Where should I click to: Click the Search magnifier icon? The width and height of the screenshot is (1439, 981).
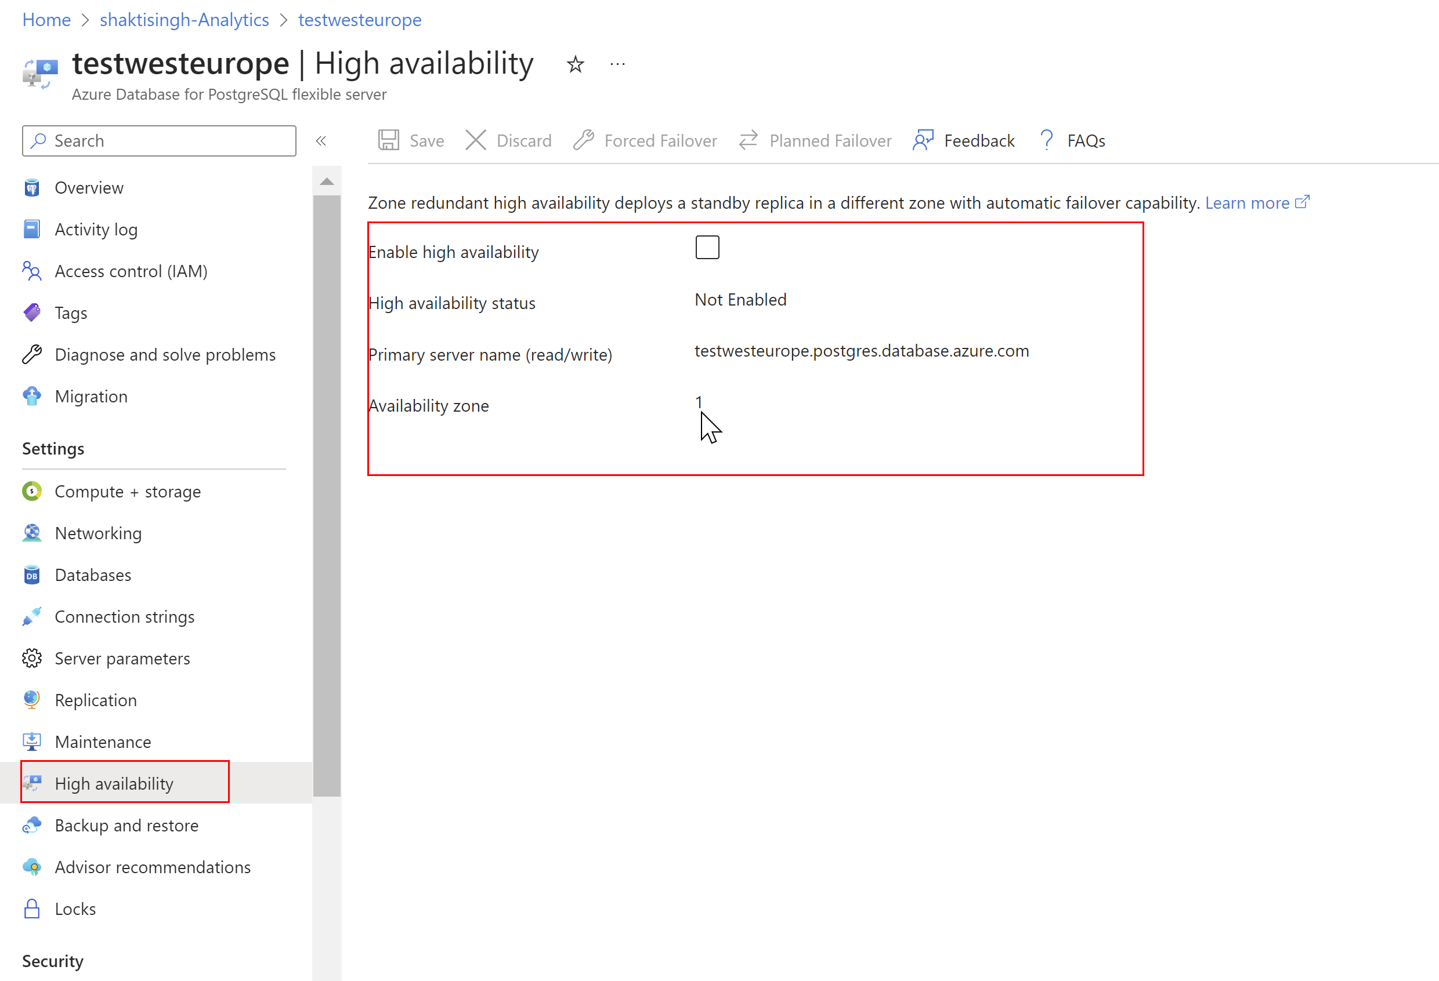tap(38, 140)
